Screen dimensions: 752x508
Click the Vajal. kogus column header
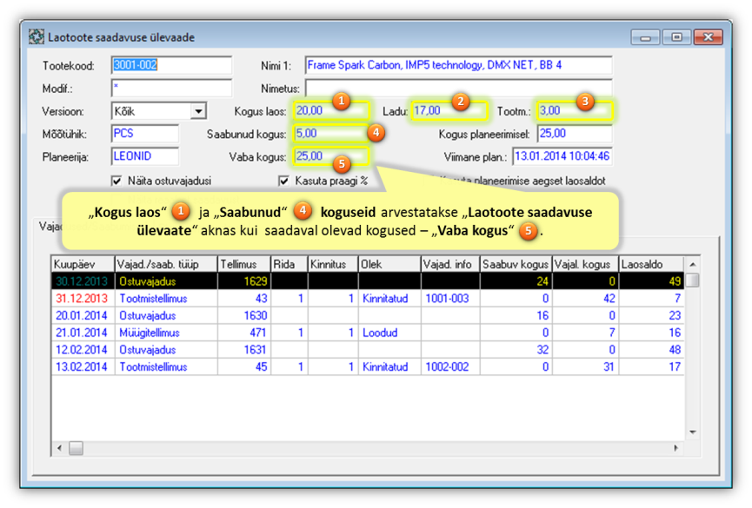[x=585, y=264]
